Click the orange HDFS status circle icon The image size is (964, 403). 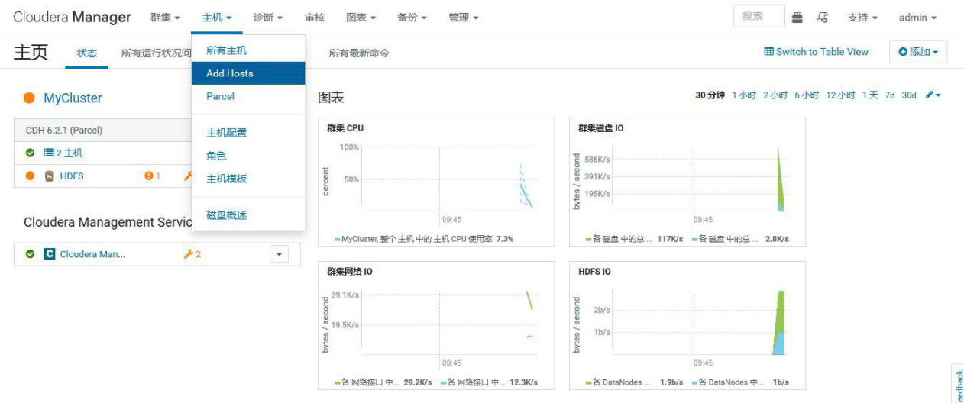pyautogui.click(x=31, y=176)
